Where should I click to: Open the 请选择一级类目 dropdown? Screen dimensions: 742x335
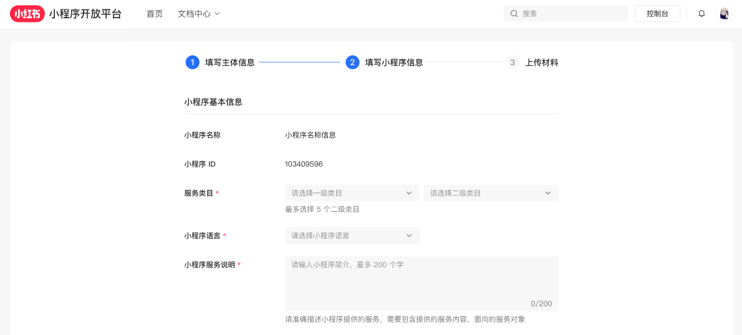(x=352, y=193)
